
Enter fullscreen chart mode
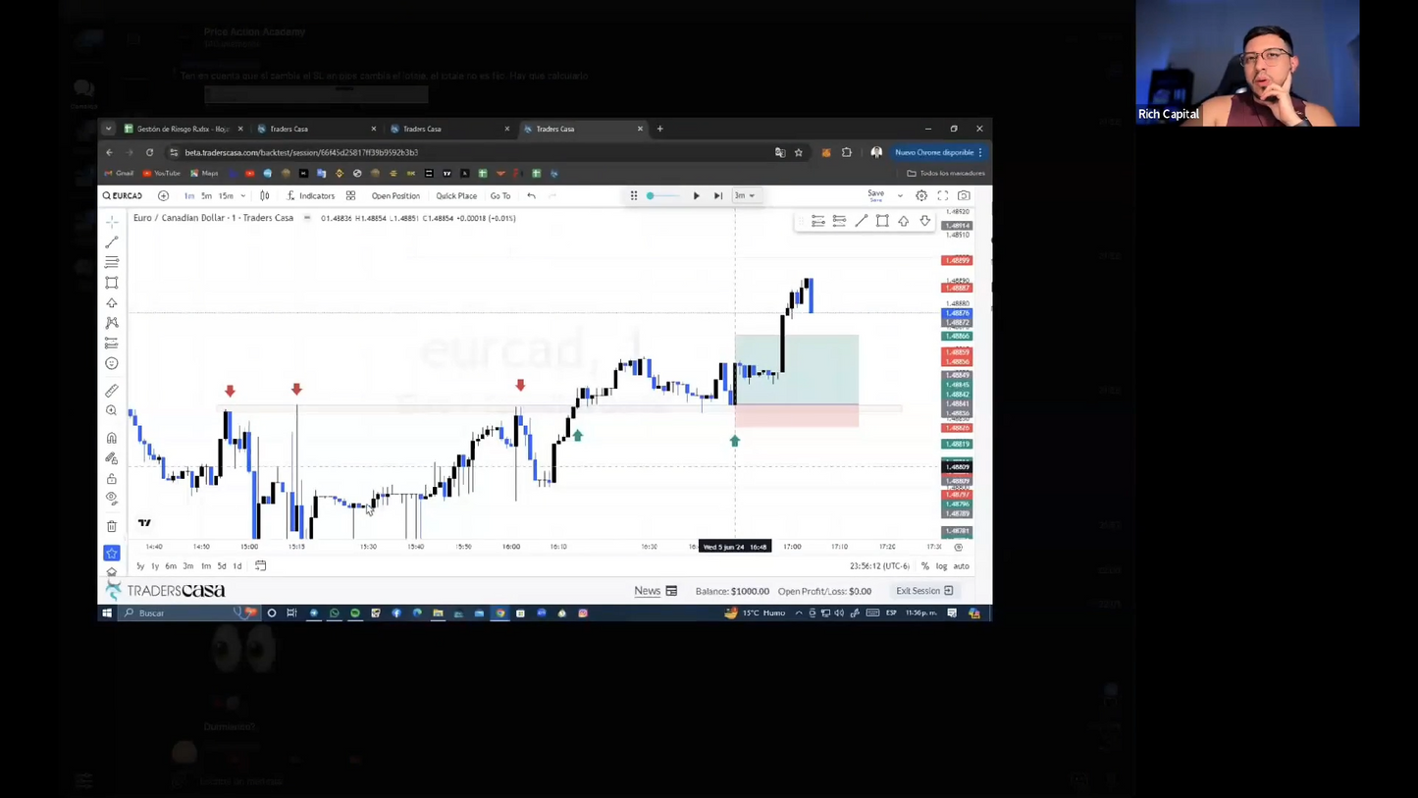pos(943,195)
